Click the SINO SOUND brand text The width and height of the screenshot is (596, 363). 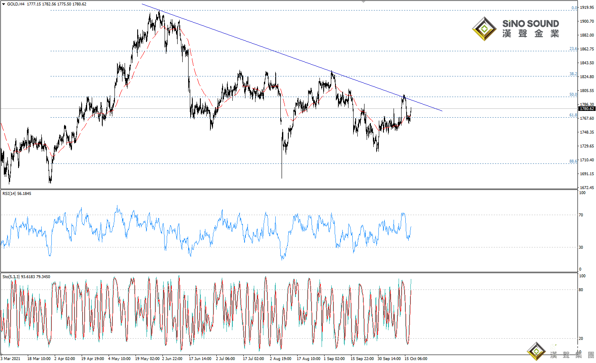coord(530,24)
